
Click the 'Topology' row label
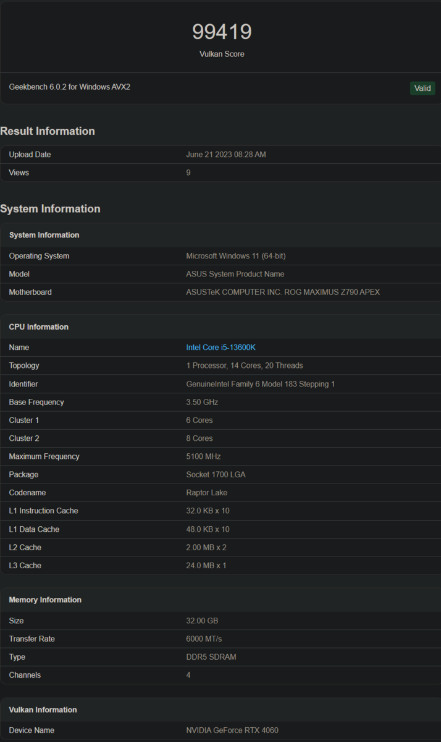point(24,365)
